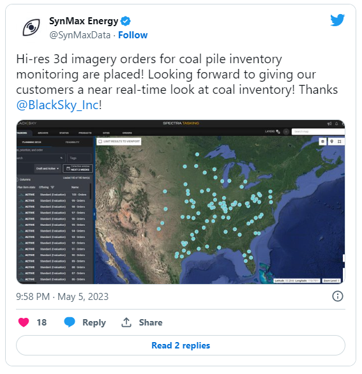
Task: Open the @BlackSky_Inc mention link
Action: 57,105
